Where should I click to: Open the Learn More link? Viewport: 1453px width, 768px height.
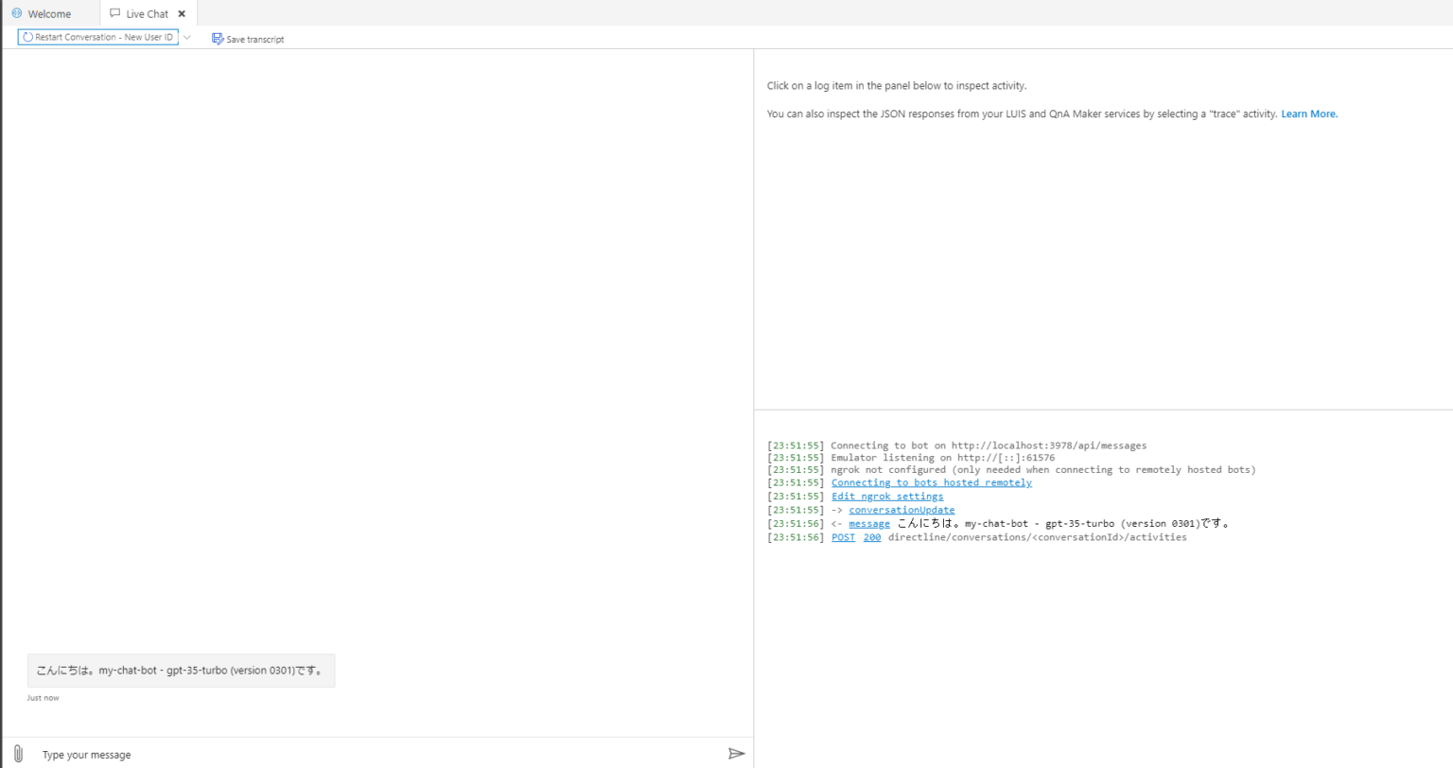pyautogui.click(x=1308, y=113)
